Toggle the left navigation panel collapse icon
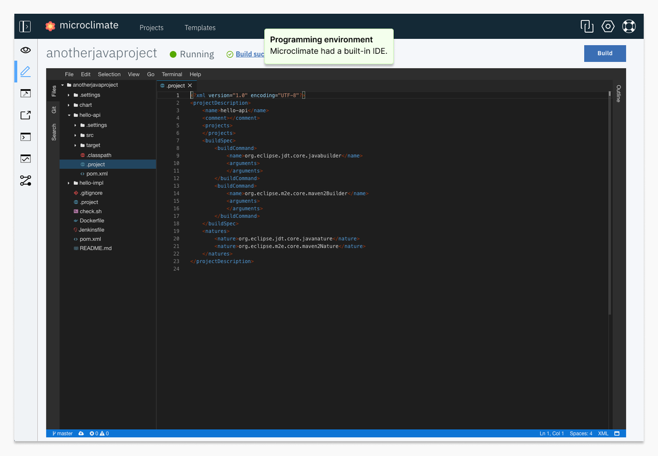The image size is (658, 456). tap(25, 26)
